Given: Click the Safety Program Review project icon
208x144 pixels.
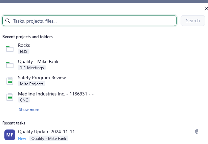Looking at the screenshot, I should [10, 81].
